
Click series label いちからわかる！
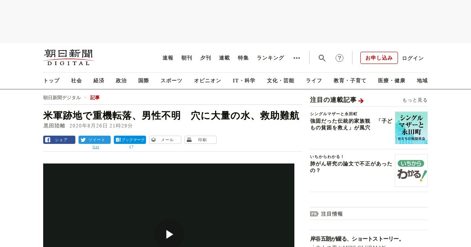tap(327, 156)
